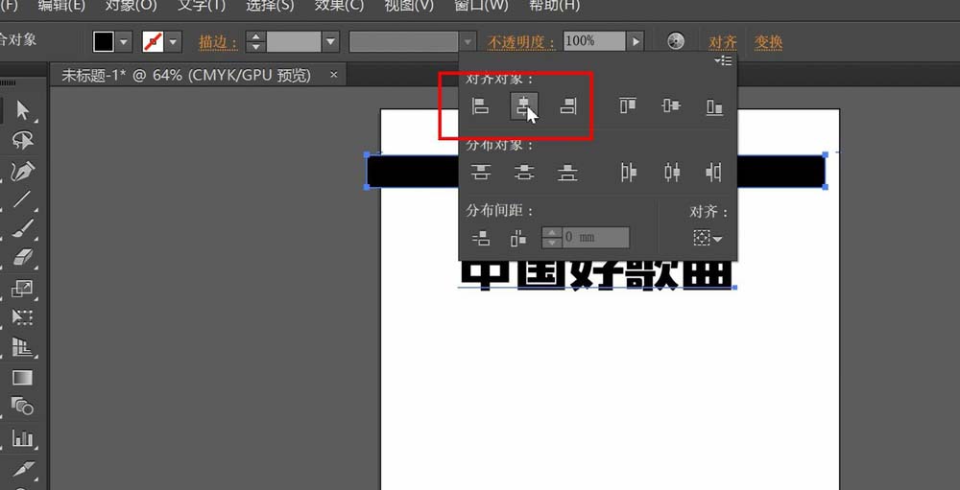Select the Lasso tool
Screen dimensions: 960x490
coord(23,141)
